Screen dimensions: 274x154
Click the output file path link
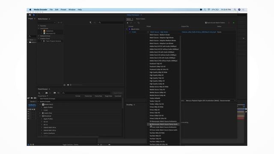199,32
